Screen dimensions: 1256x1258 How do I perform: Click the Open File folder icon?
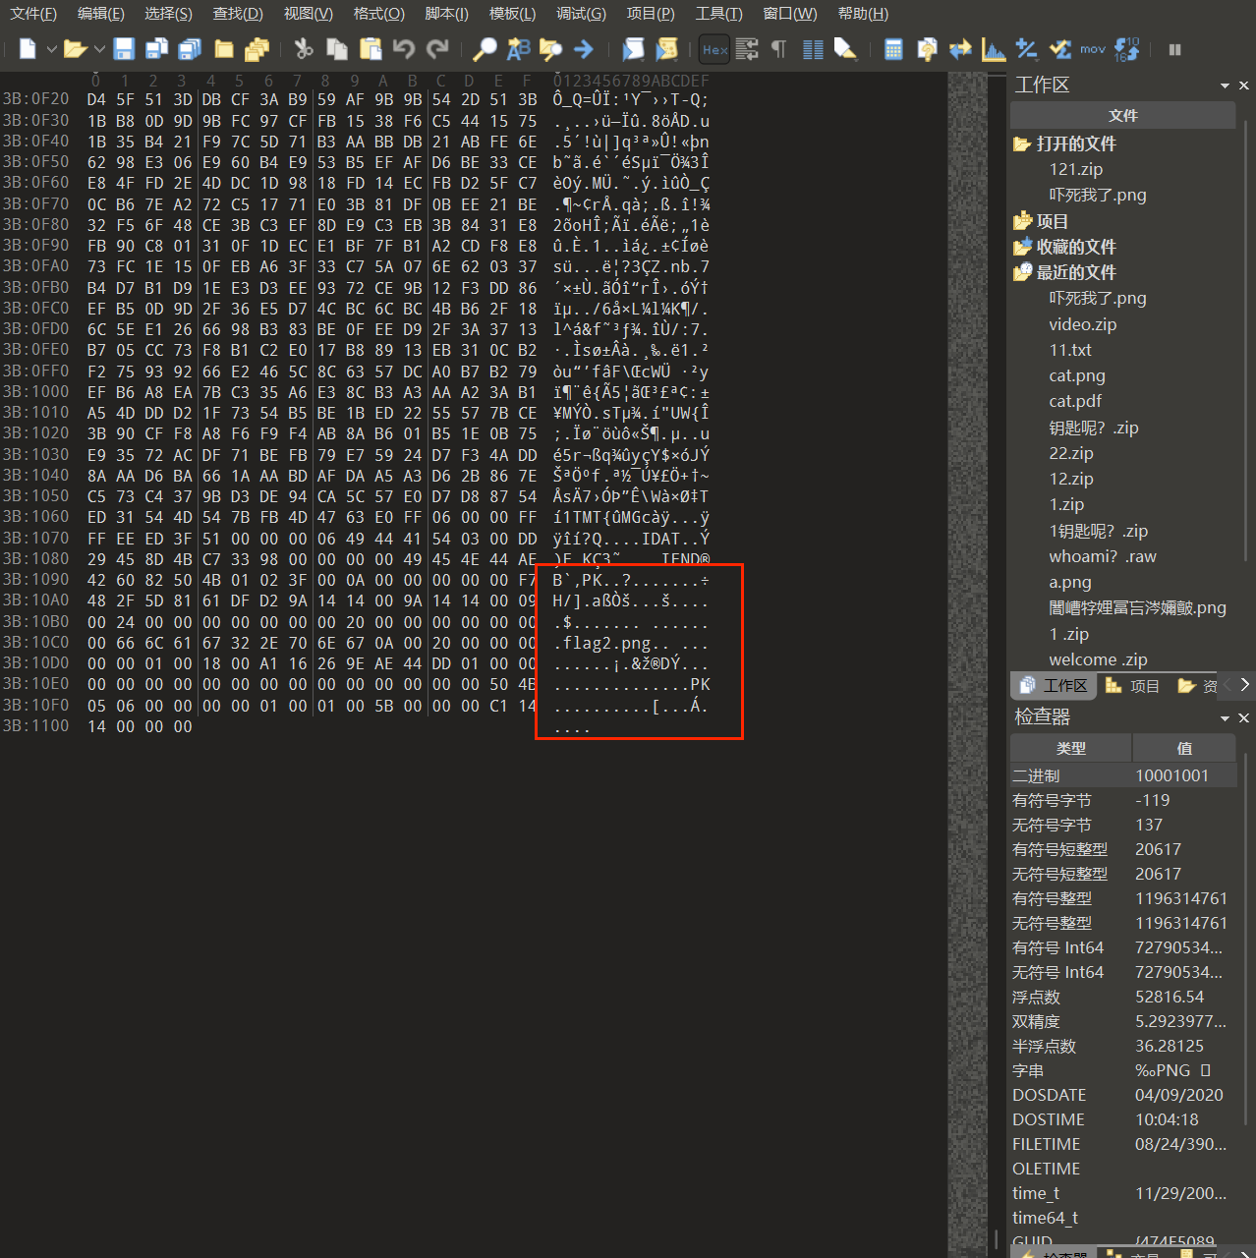point(75,49)
